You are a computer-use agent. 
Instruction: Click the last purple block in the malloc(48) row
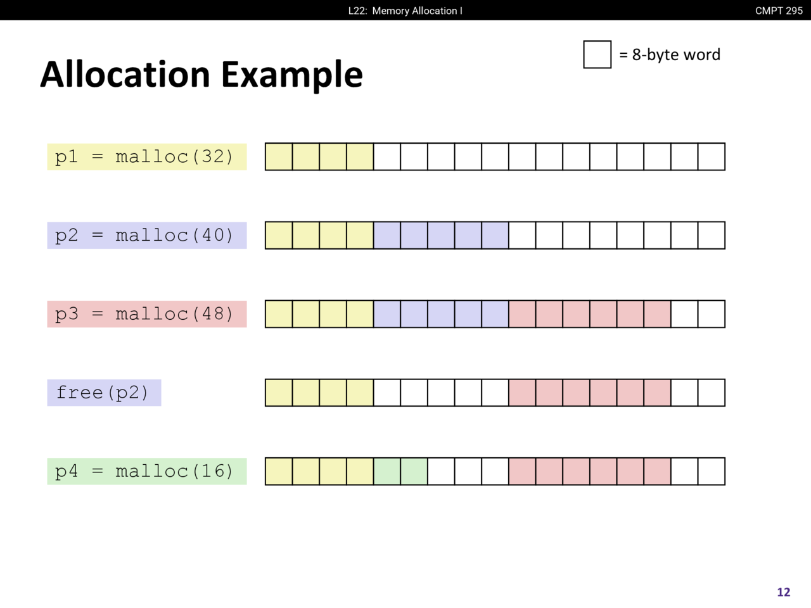coord(495,314)
